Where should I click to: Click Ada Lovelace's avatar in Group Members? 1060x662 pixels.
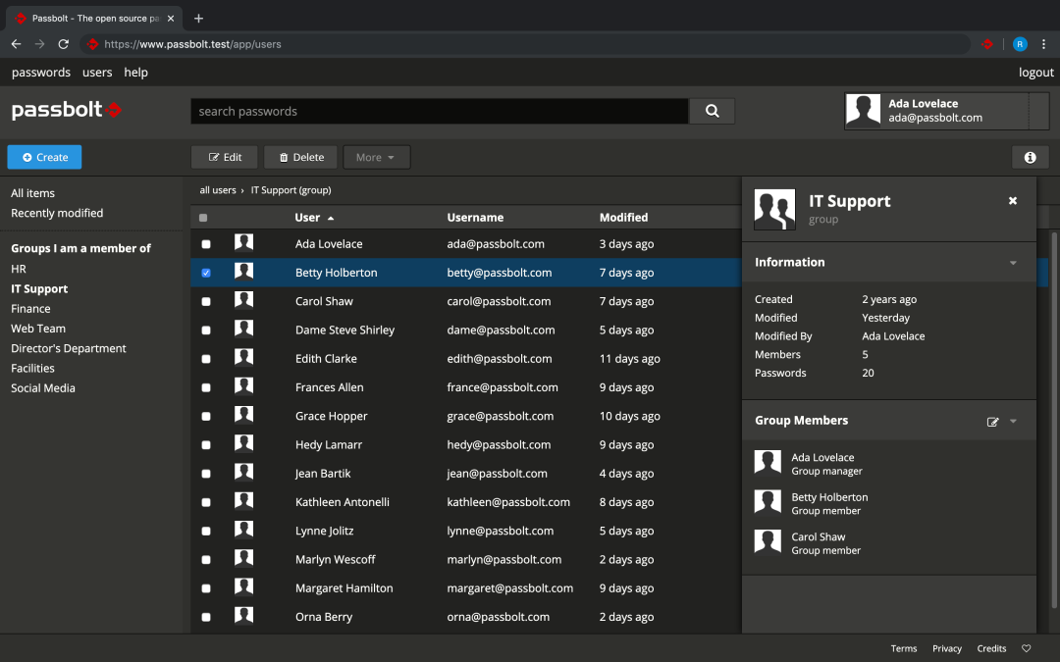click(768, 463)
